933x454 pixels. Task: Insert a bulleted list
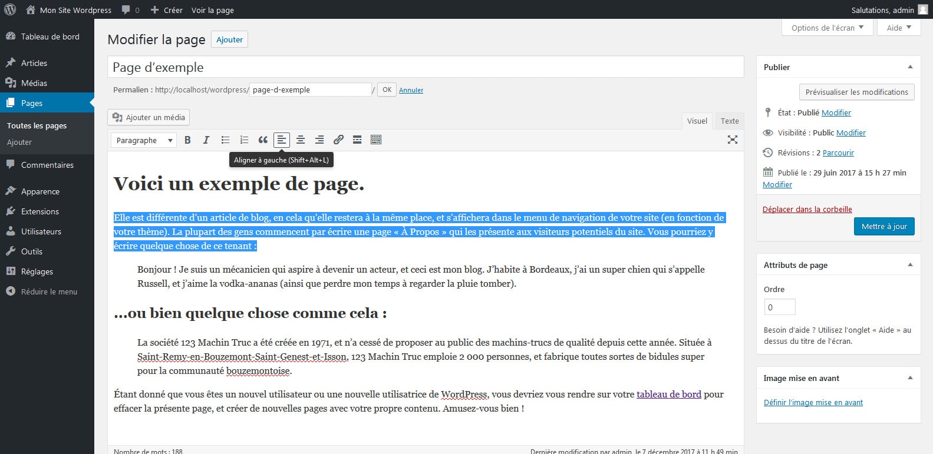click(225, 140)
